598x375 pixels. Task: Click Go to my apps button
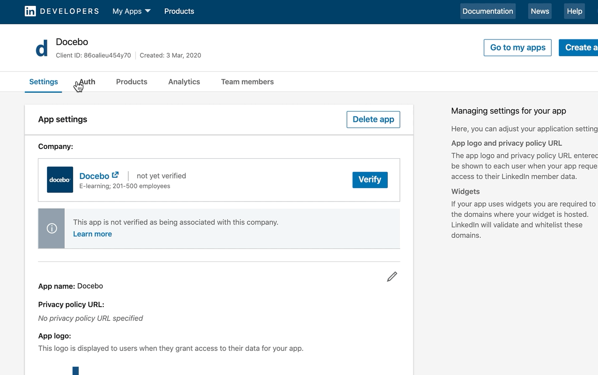click(x=518, y=48)
